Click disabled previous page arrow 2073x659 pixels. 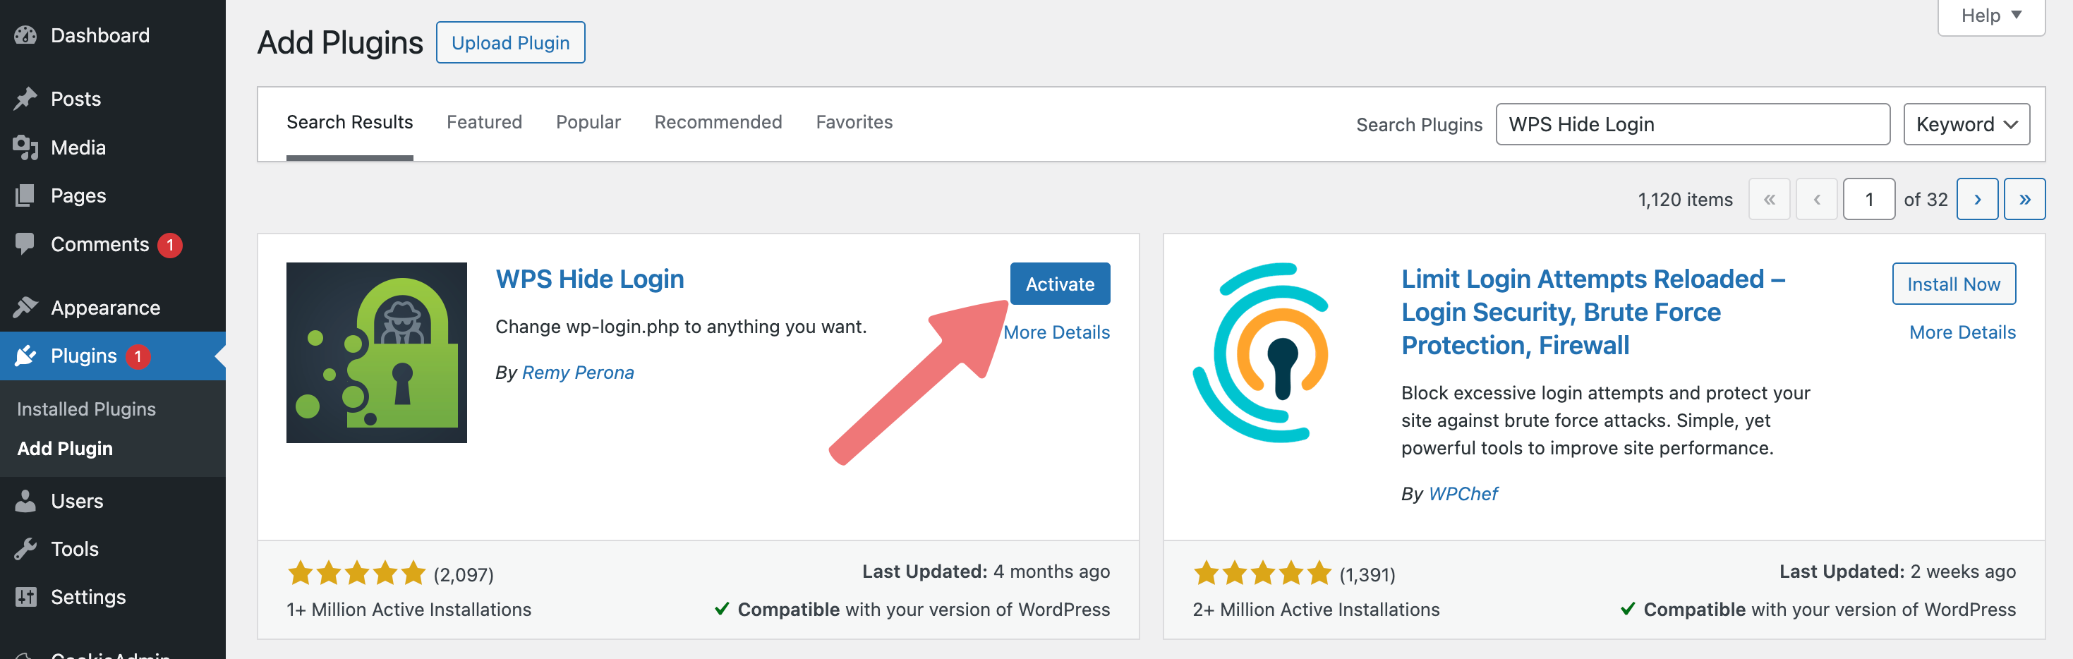tap(1816, 199)
